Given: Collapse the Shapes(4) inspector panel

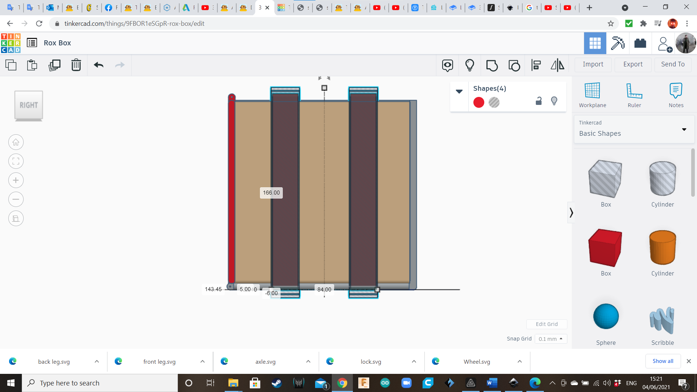Looking at the screenshot, I should click(459, 91).
